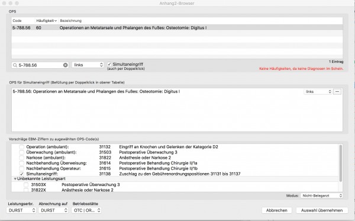355x221 pixels.
Task: Click red 'Keine Häufigkeiten' warning text
Action: [x=301, y=69]
